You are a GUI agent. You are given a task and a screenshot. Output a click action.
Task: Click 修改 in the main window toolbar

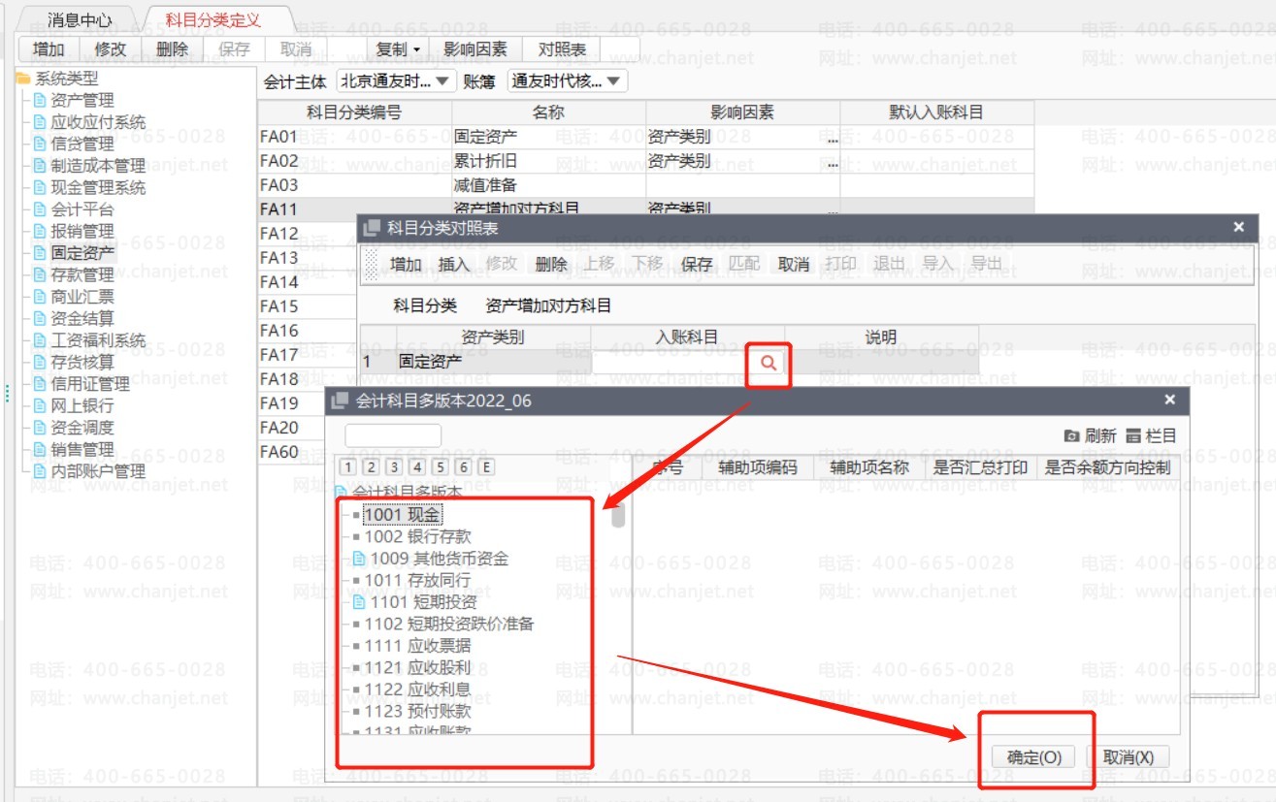pyautogui.click(x=111, y=48)
